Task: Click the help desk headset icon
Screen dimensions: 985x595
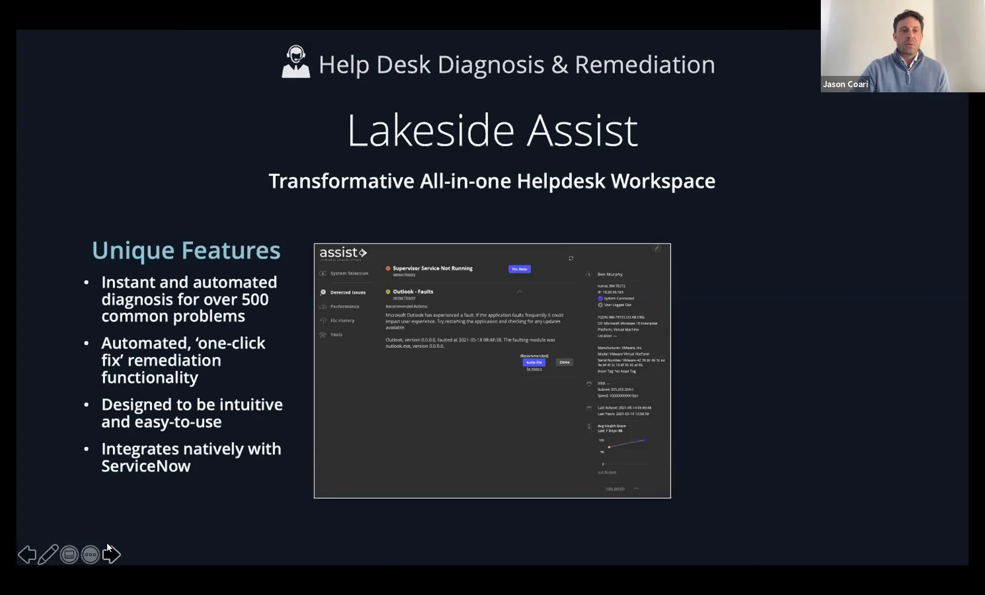Action: click(296, 62)
